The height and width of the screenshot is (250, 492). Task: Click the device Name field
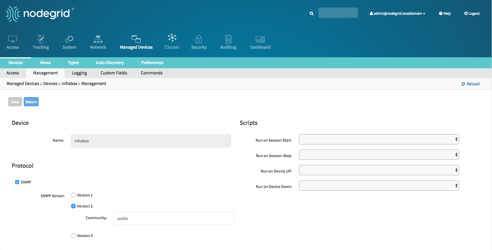[x=151, y=141]
